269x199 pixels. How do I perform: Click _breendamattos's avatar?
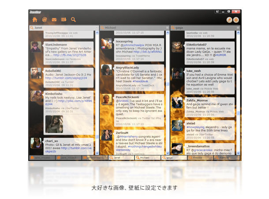coord(177,149)
